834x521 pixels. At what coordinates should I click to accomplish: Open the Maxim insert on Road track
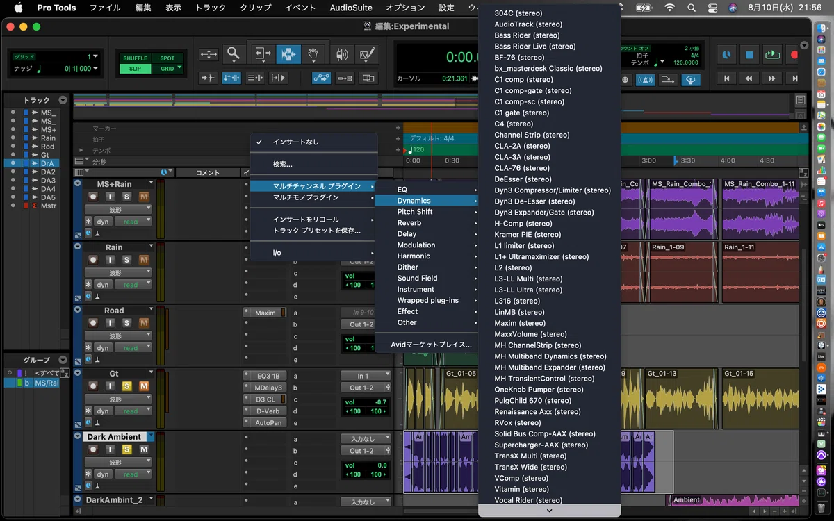point(265,313)
